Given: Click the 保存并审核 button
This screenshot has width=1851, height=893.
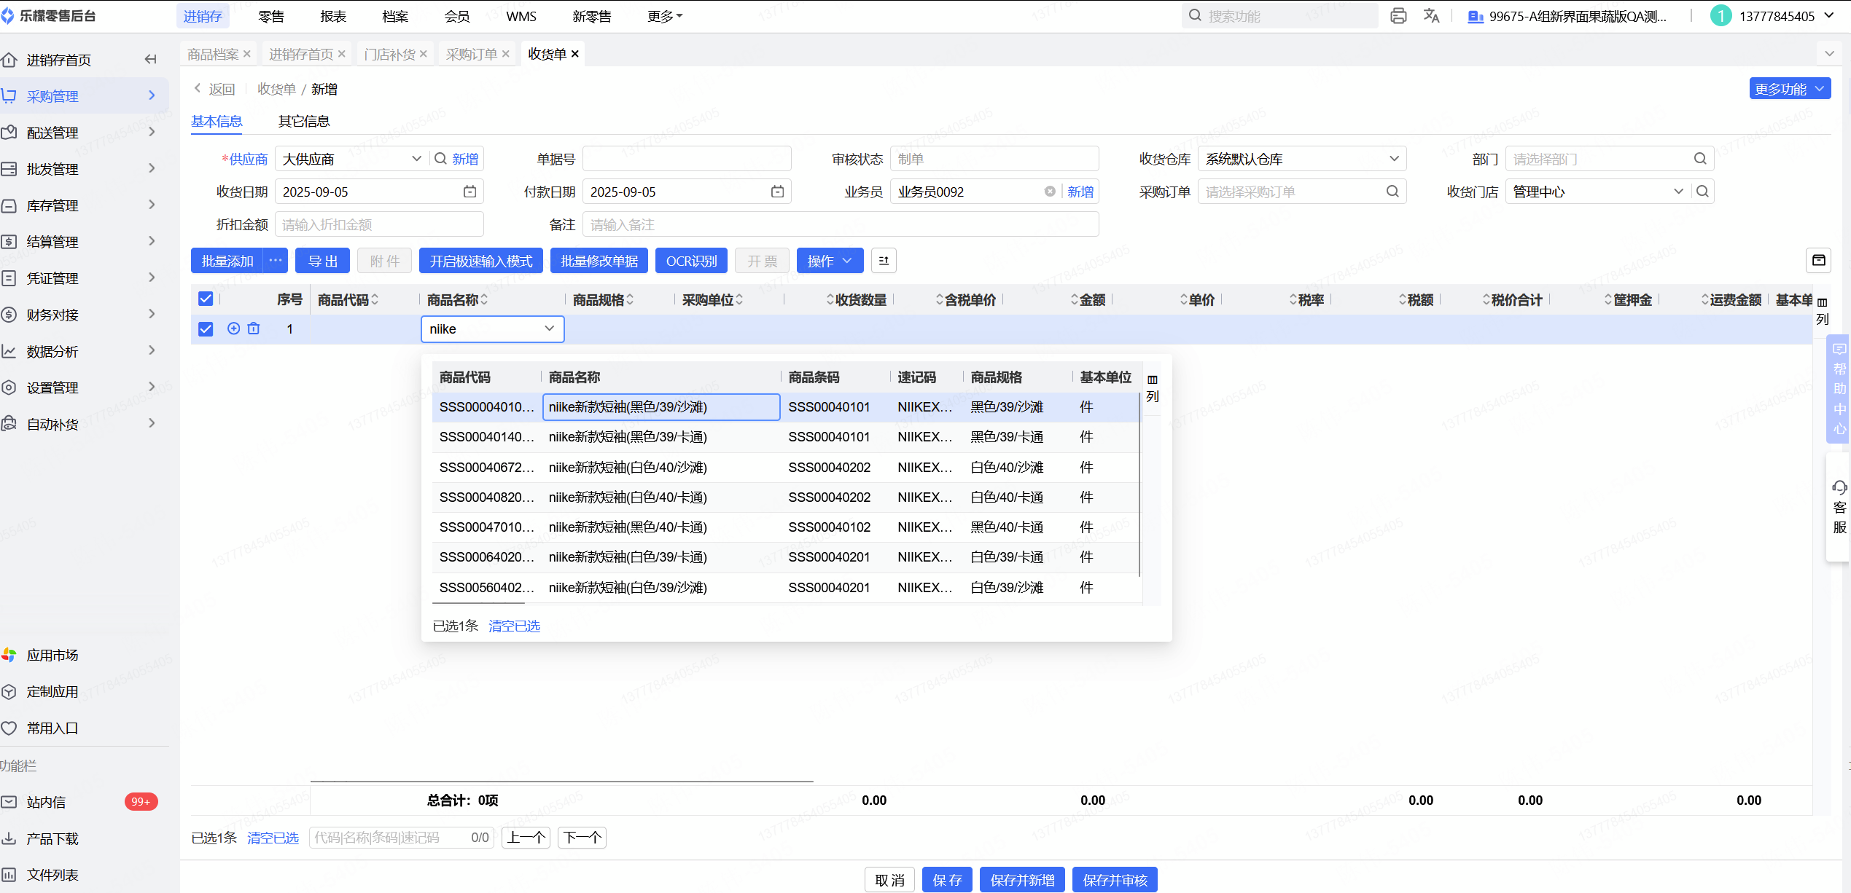Looking at the screenshot, I should pos(1114,880).
